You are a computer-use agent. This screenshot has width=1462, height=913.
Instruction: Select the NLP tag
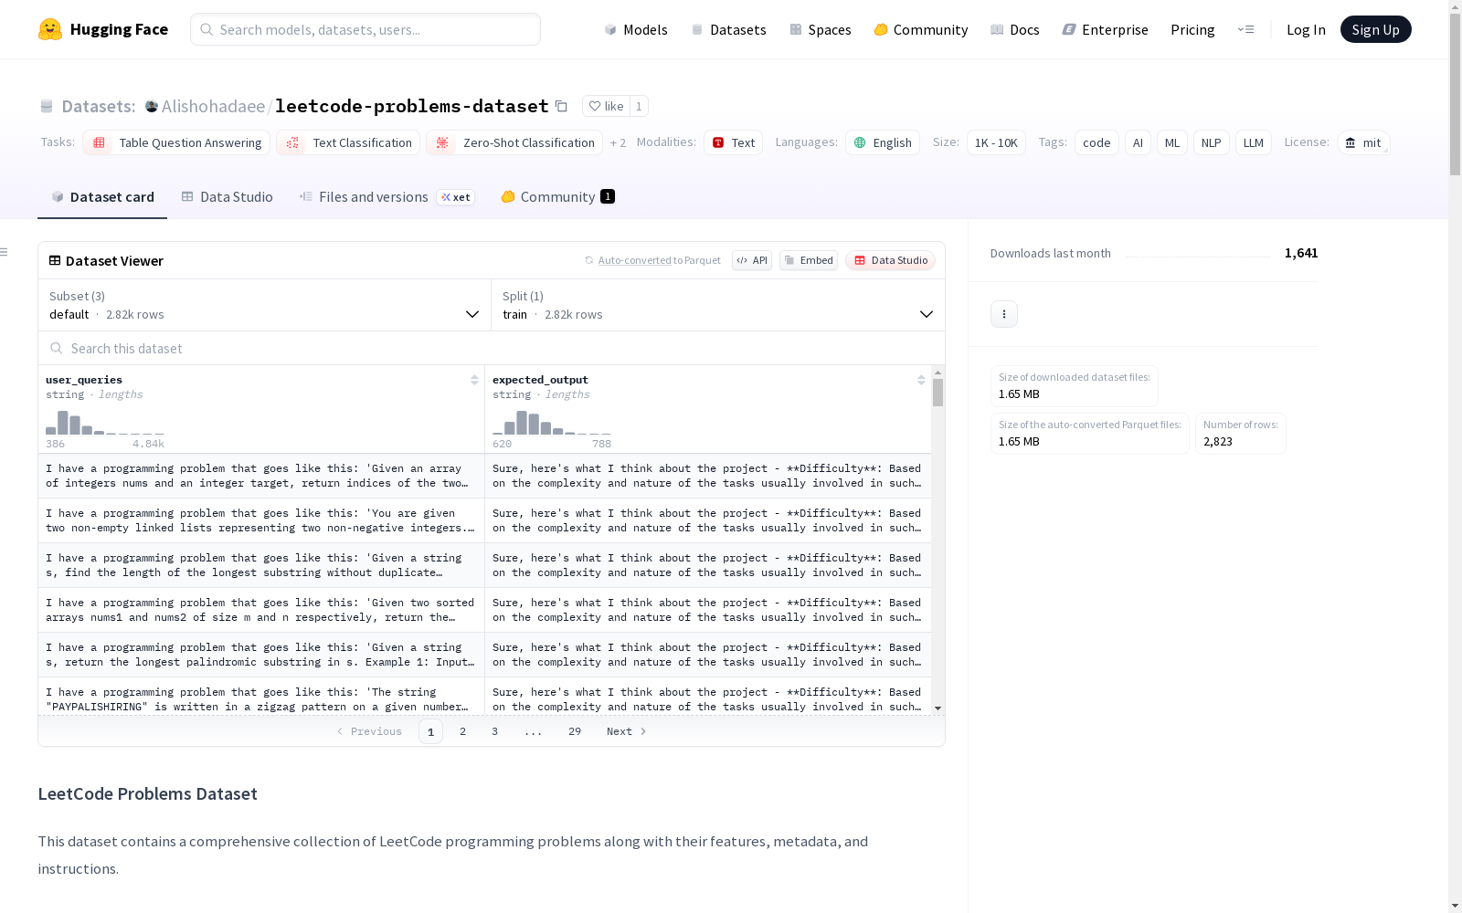pos(1211,142)
